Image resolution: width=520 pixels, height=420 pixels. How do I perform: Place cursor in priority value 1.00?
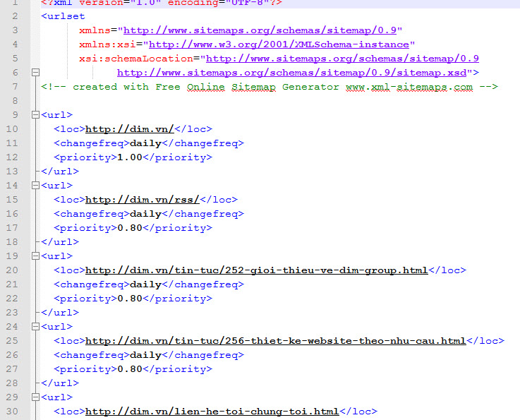[129, 157]
